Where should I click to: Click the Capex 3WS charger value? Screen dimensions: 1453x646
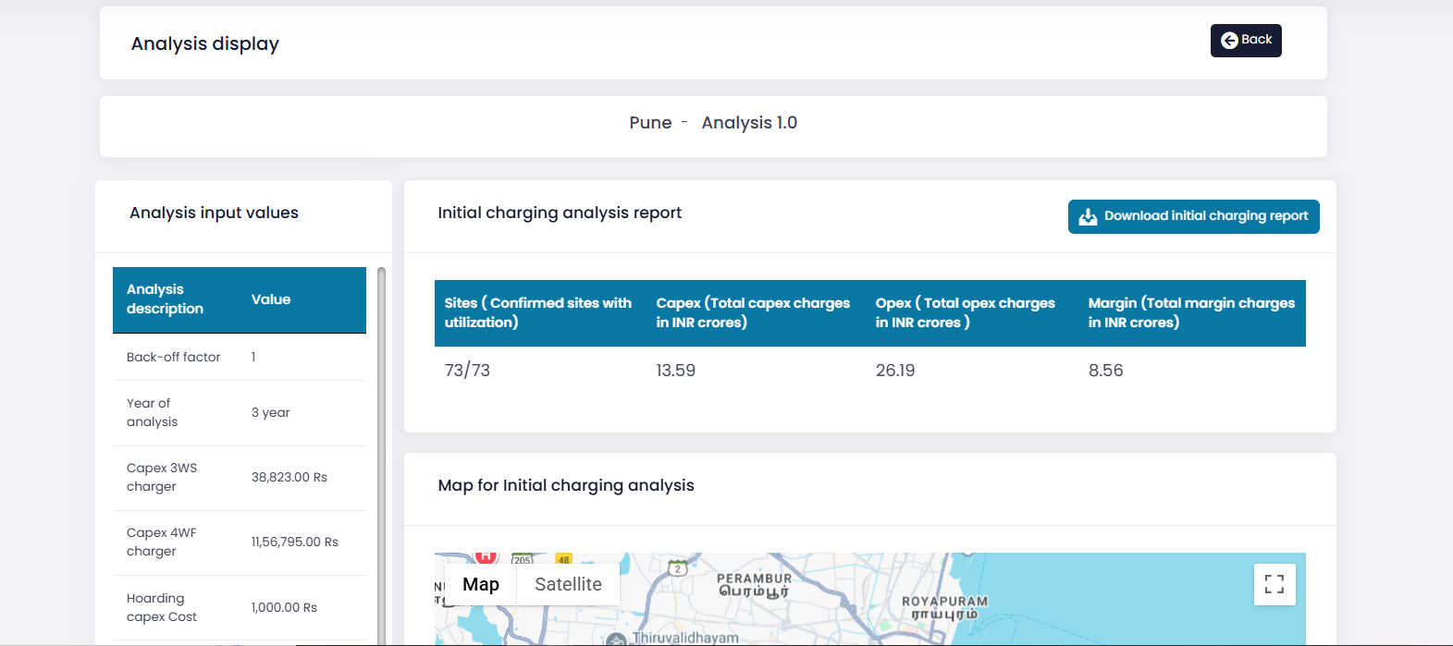(289, 477)
